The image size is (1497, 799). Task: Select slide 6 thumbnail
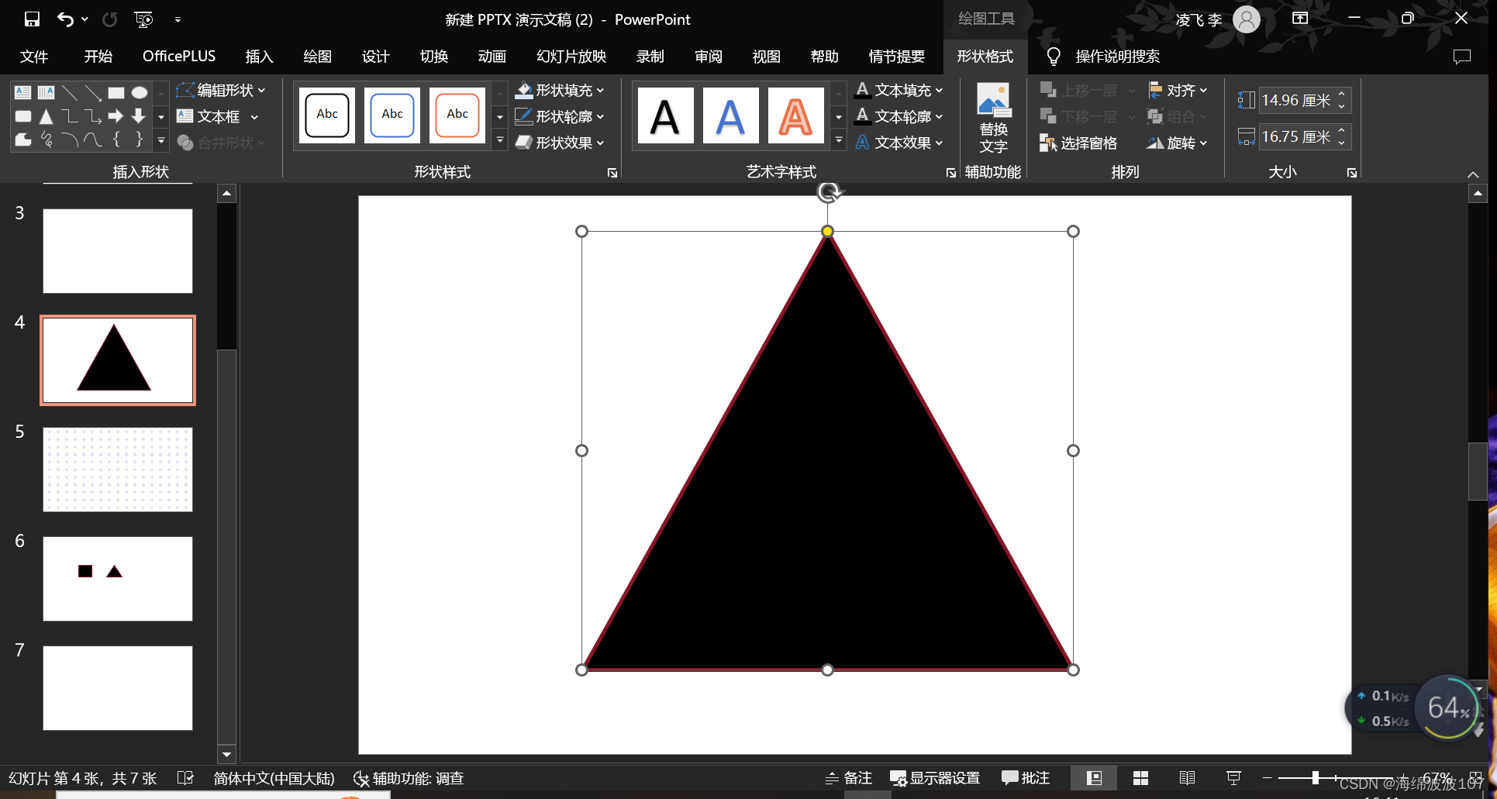(x=118, y=578)
